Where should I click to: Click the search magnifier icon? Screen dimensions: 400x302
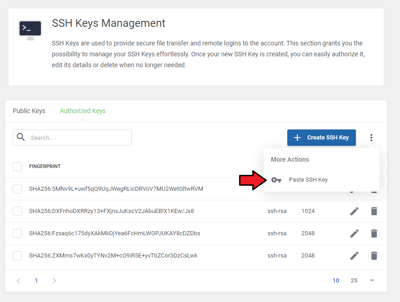click(20, 137)
